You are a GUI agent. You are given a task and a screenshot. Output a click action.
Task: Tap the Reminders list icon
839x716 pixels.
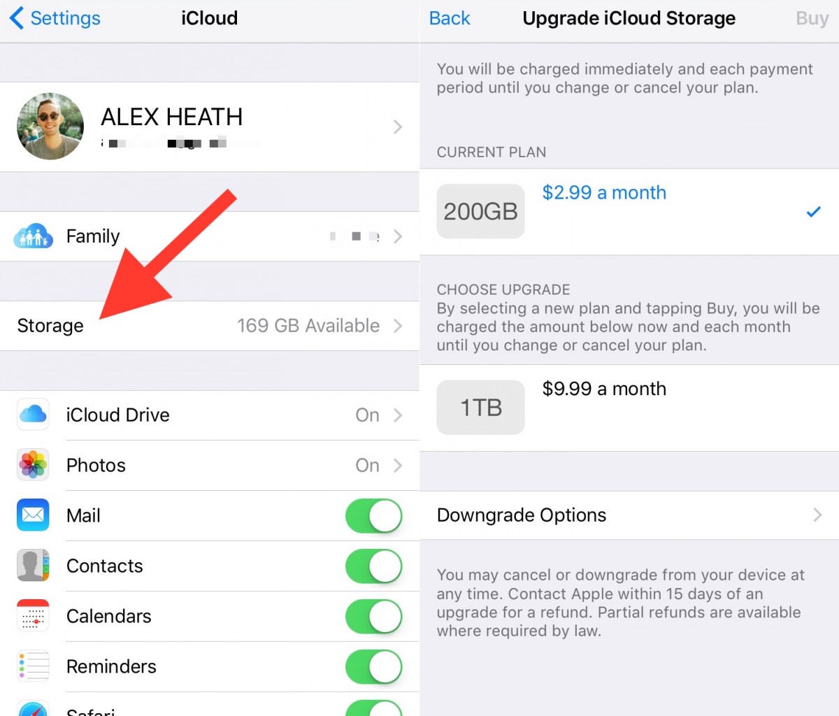(33, 666)
